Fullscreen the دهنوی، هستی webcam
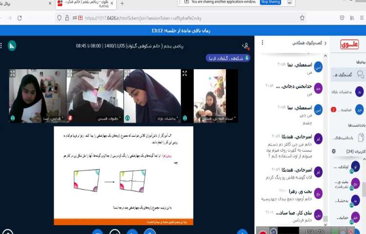 (70, 74)
